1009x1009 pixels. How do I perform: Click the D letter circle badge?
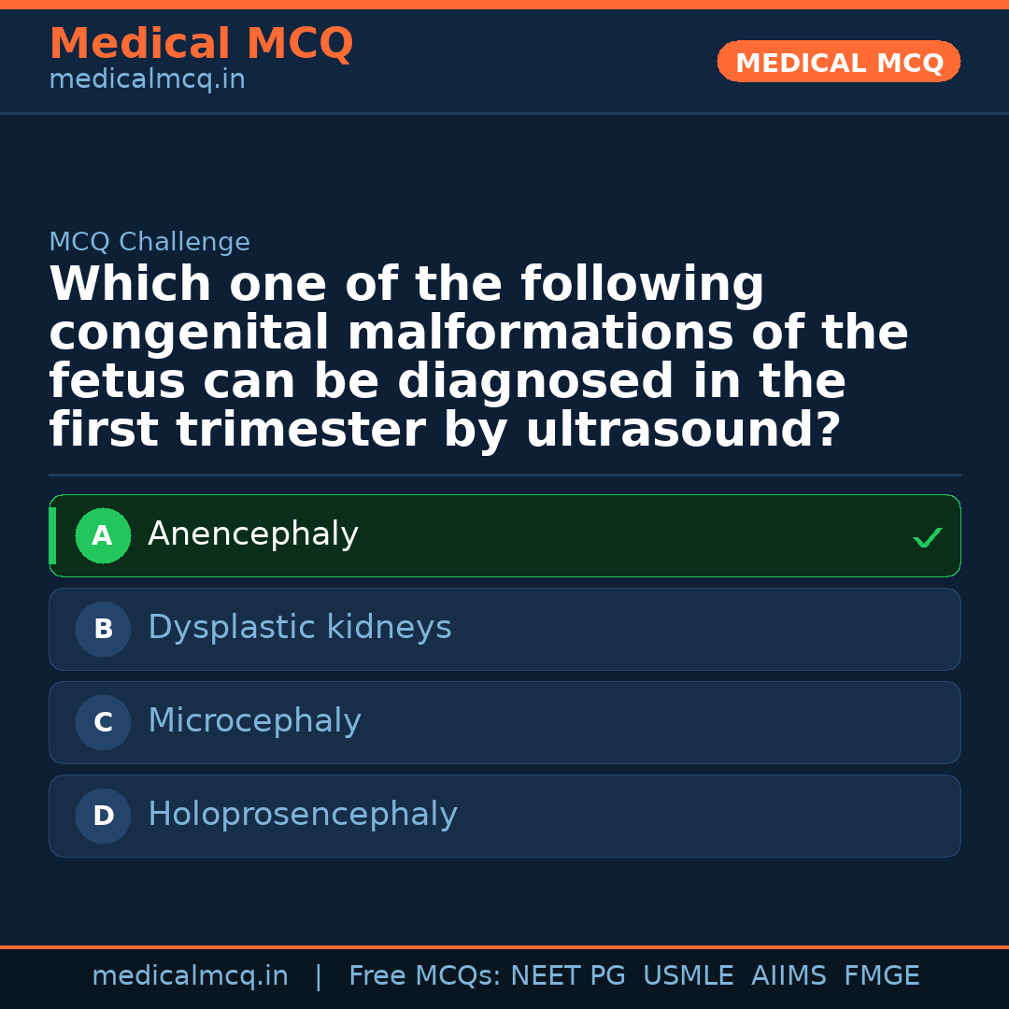103,817
